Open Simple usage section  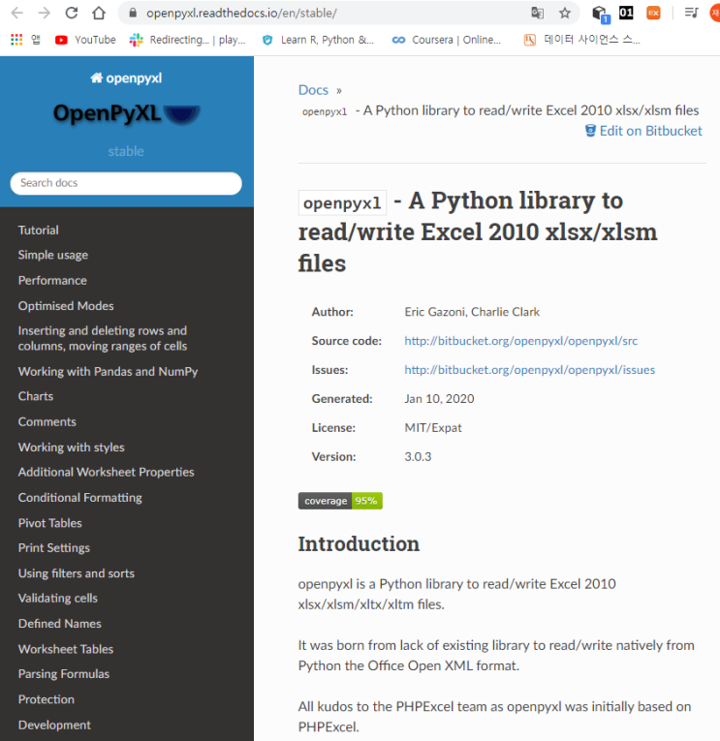(x=53, y=255)
